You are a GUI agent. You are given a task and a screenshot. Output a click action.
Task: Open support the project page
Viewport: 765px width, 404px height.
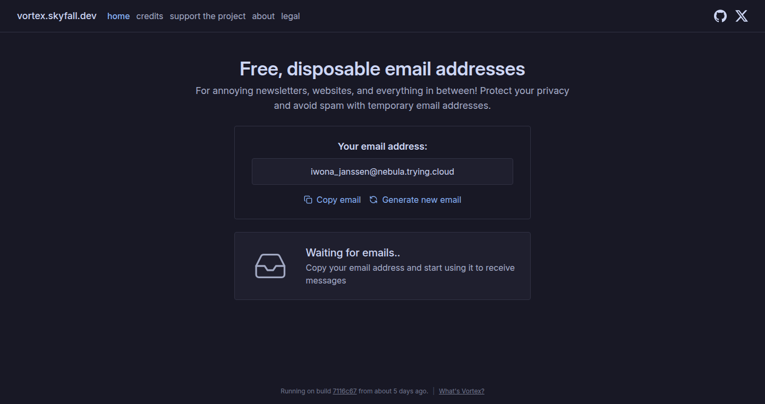click(x=208, y=16)
